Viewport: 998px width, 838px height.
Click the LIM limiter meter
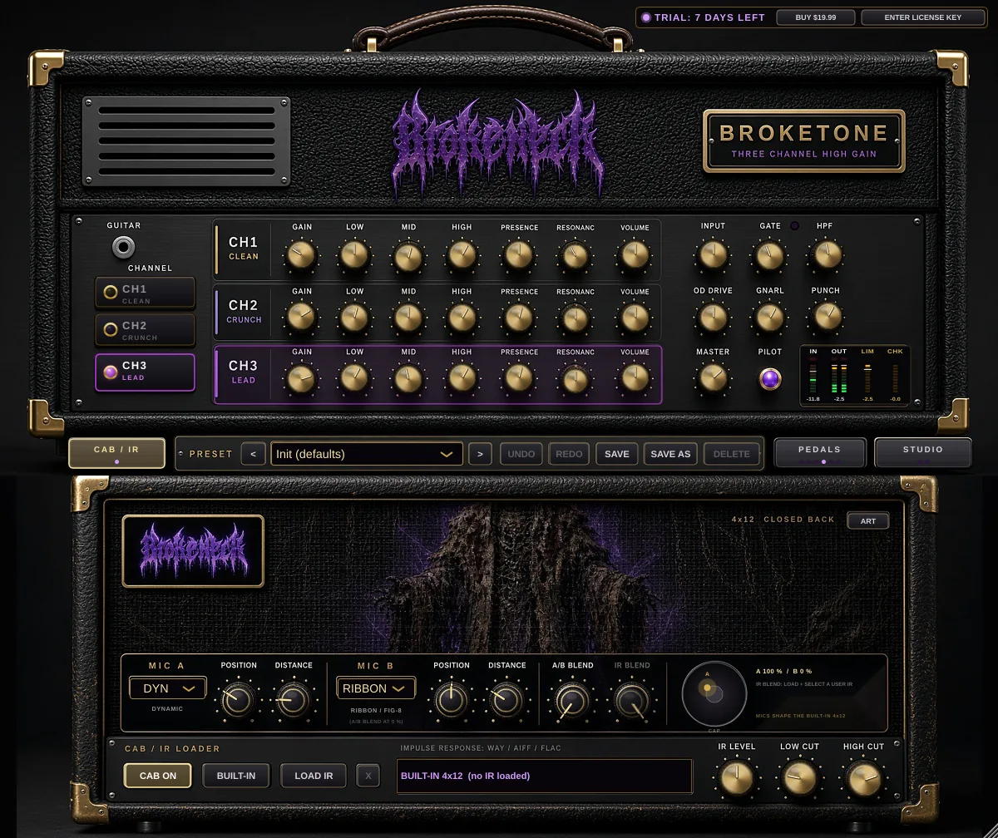867,377
